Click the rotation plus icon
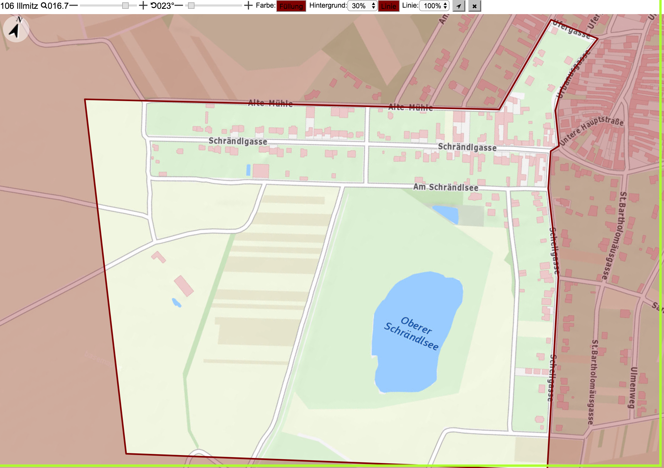664x468 pixels. click(248, 6)
